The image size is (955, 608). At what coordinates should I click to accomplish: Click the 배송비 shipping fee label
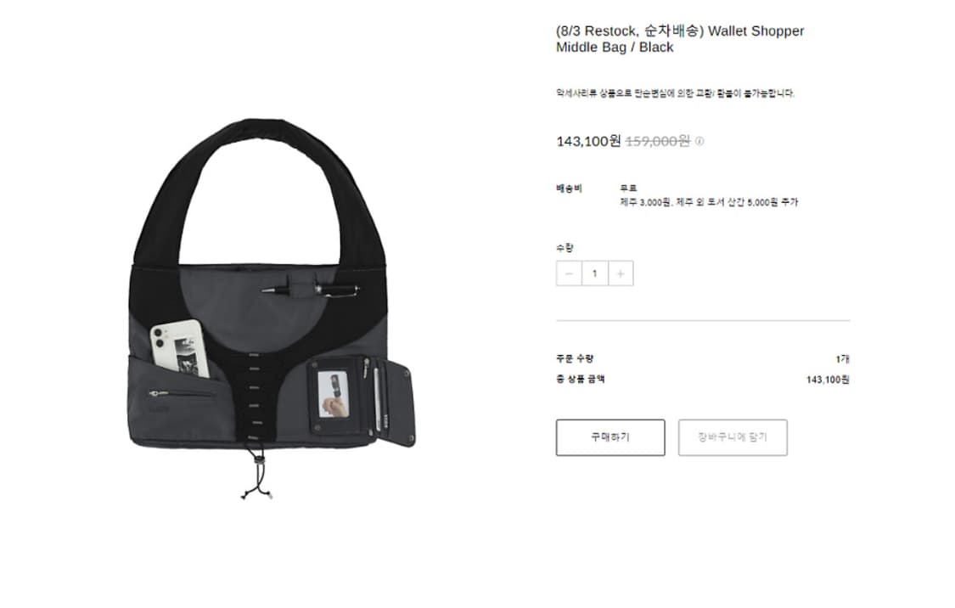569,189
